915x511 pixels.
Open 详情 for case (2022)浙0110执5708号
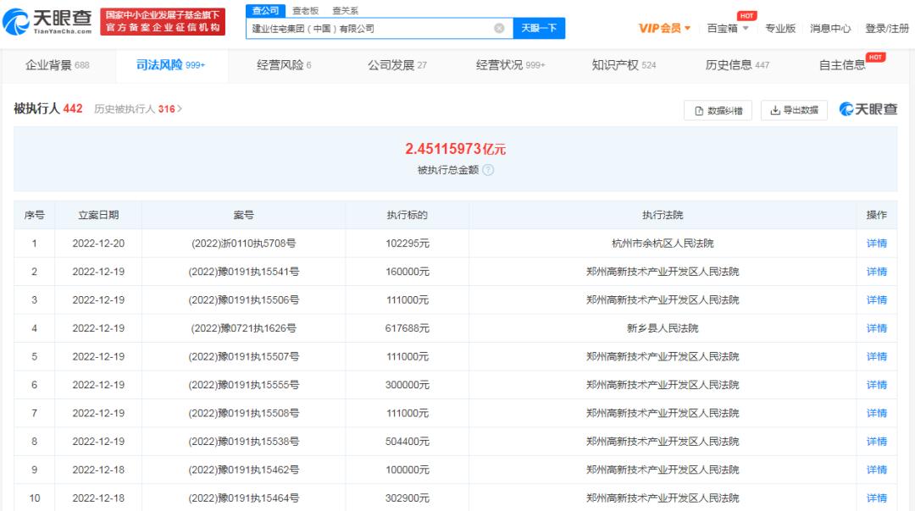(x=877, y=244)
